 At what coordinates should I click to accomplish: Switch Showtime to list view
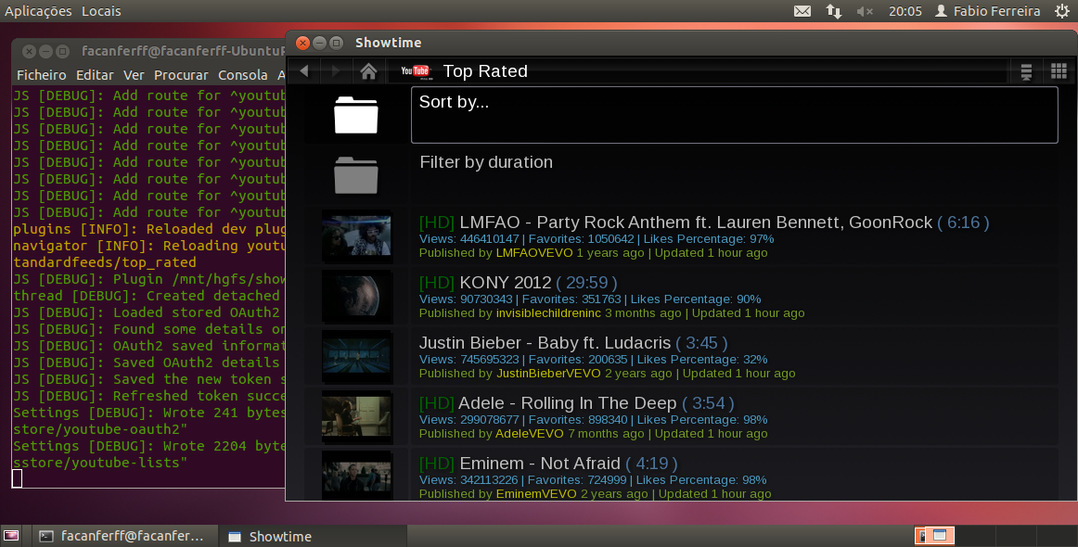point(1026,70)
